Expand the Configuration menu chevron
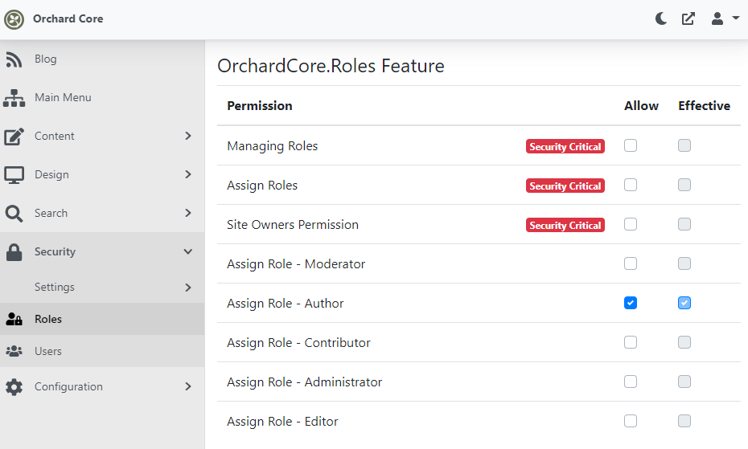The height and width of the screenshot is (449, 748). point(188,386)
